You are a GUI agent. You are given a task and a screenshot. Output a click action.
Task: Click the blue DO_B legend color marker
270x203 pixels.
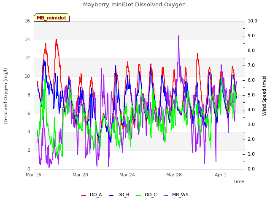111,195
